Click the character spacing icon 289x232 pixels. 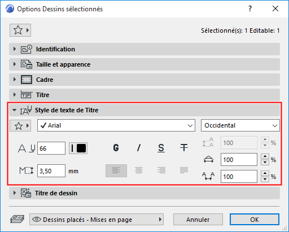(208, 176)
